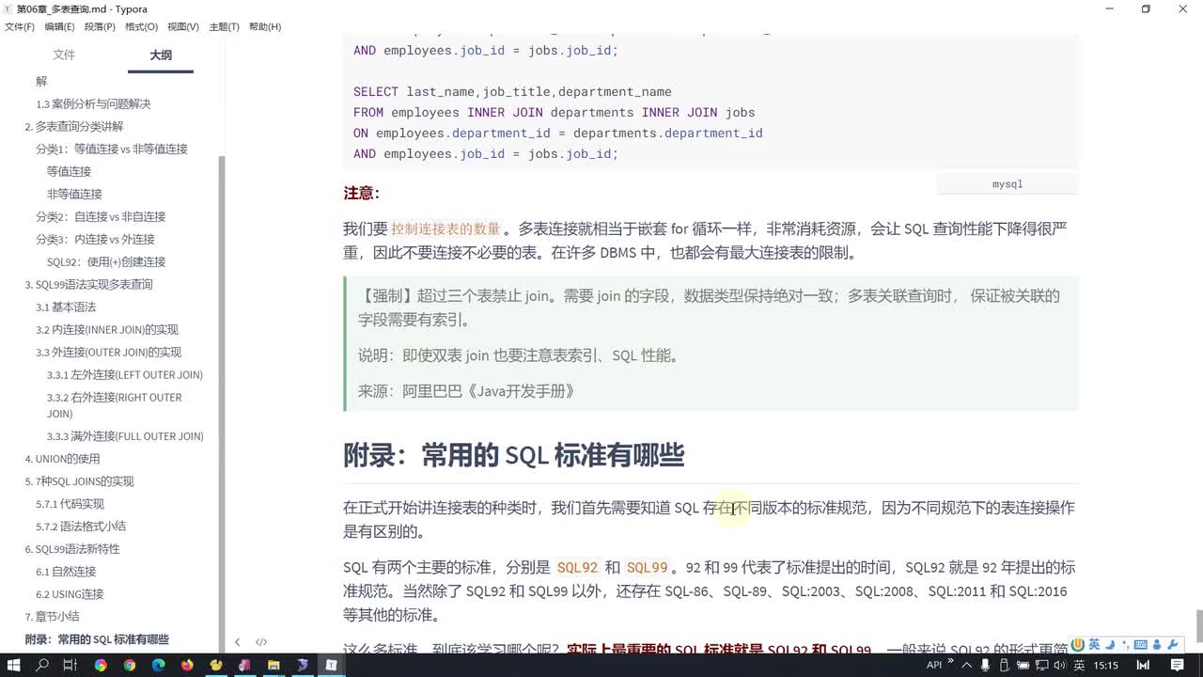Open taskbar search magnifier

(42, 665)
